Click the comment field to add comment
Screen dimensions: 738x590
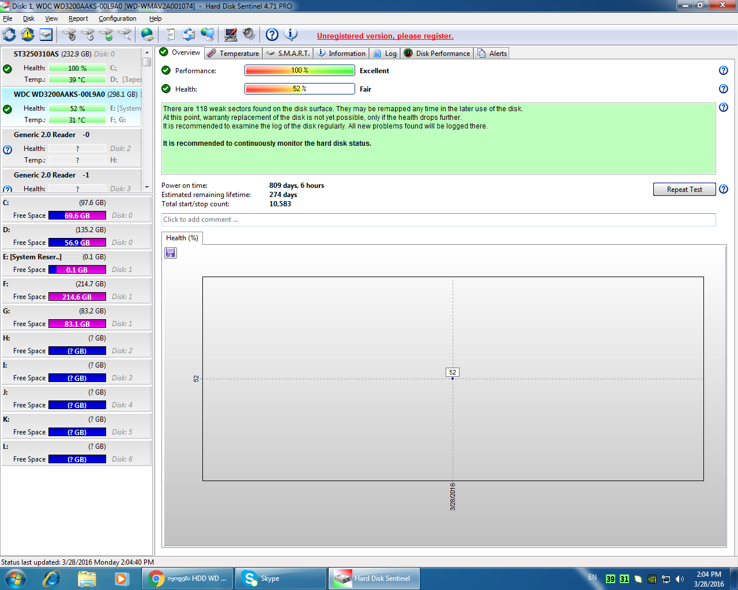click(x=439, y=220)
